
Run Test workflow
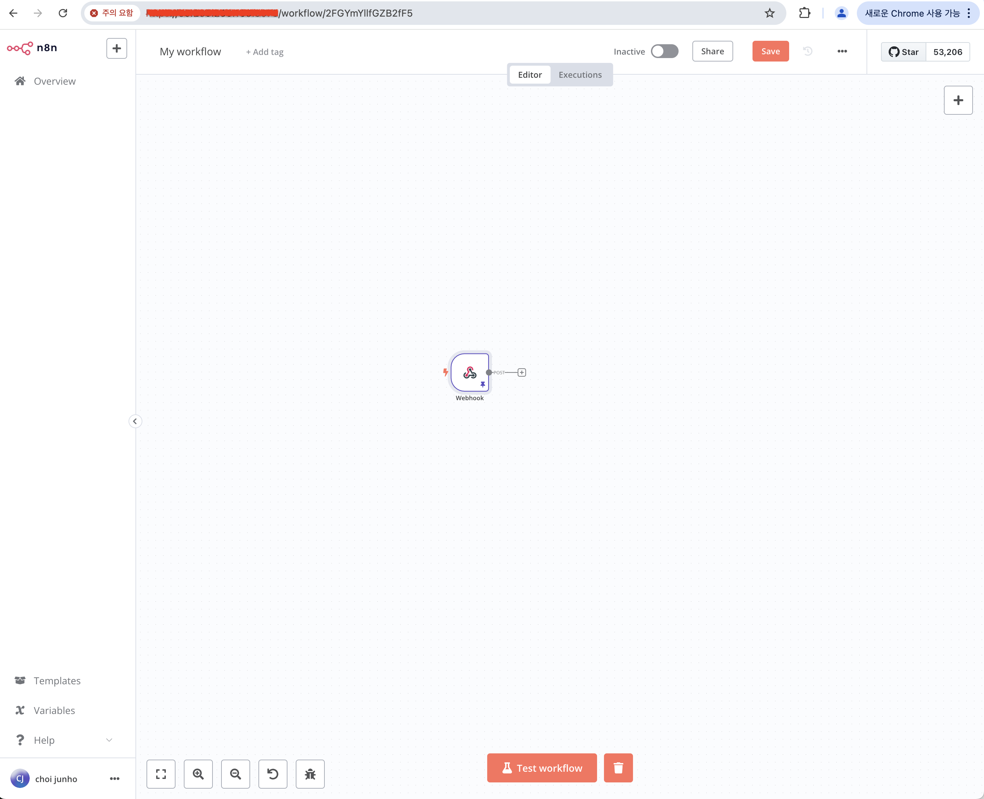pyautogui.click(x=541, y=768)
